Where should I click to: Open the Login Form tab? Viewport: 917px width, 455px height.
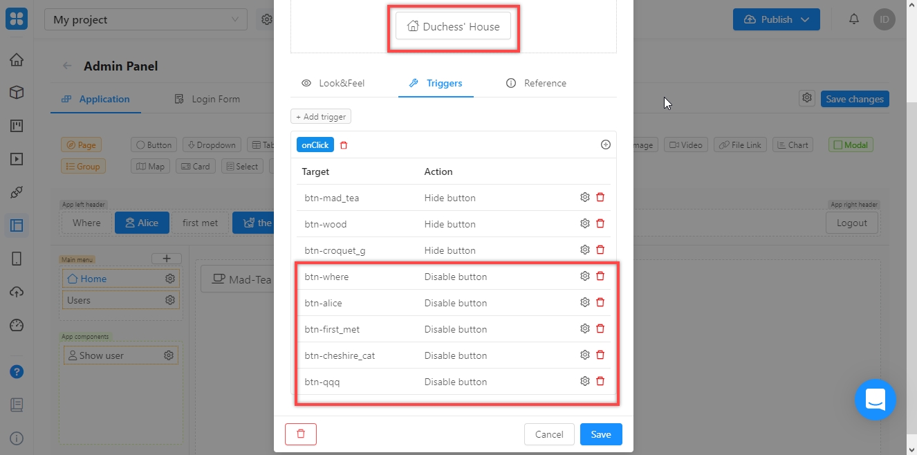click(x=207, y=99)
